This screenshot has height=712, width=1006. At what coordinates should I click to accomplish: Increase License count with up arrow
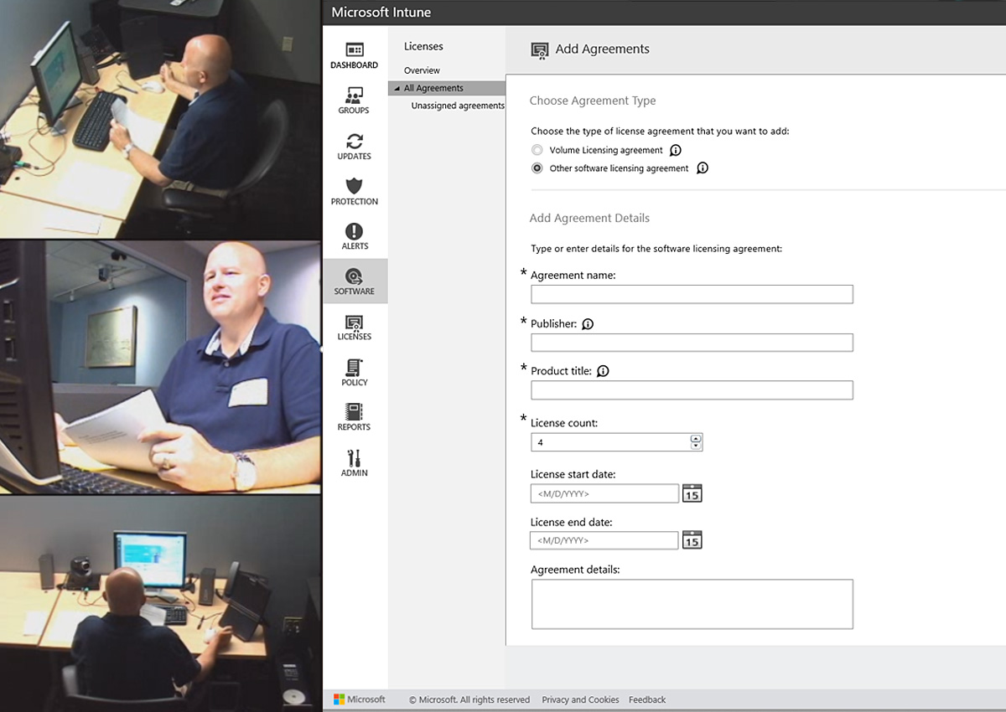point(696,438)
